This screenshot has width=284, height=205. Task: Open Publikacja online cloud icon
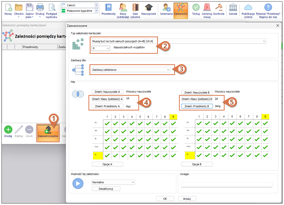(248, 10)
